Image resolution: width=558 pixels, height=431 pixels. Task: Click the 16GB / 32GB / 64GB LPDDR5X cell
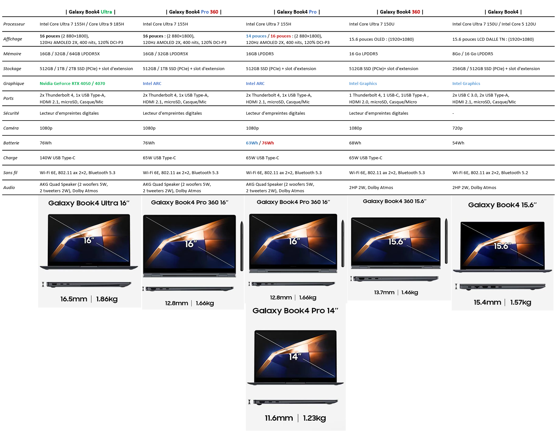coord(70,54)
